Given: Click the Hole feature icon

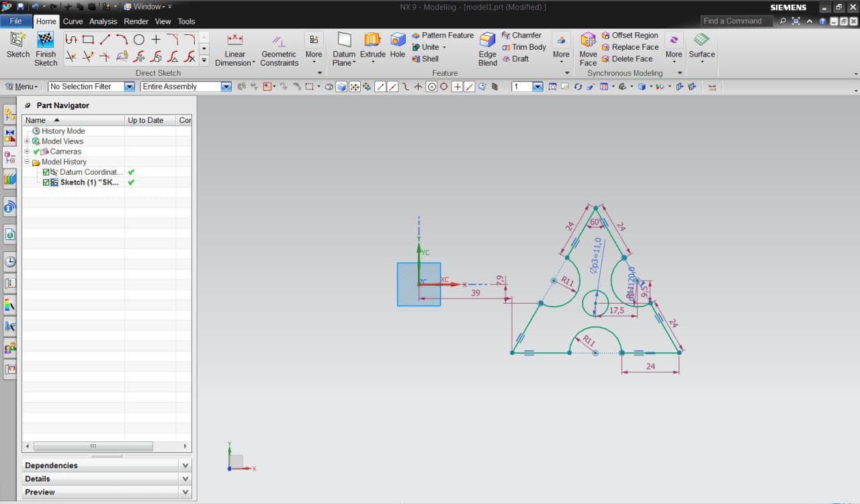Looking at the screenshot, I should pos(398,40).
